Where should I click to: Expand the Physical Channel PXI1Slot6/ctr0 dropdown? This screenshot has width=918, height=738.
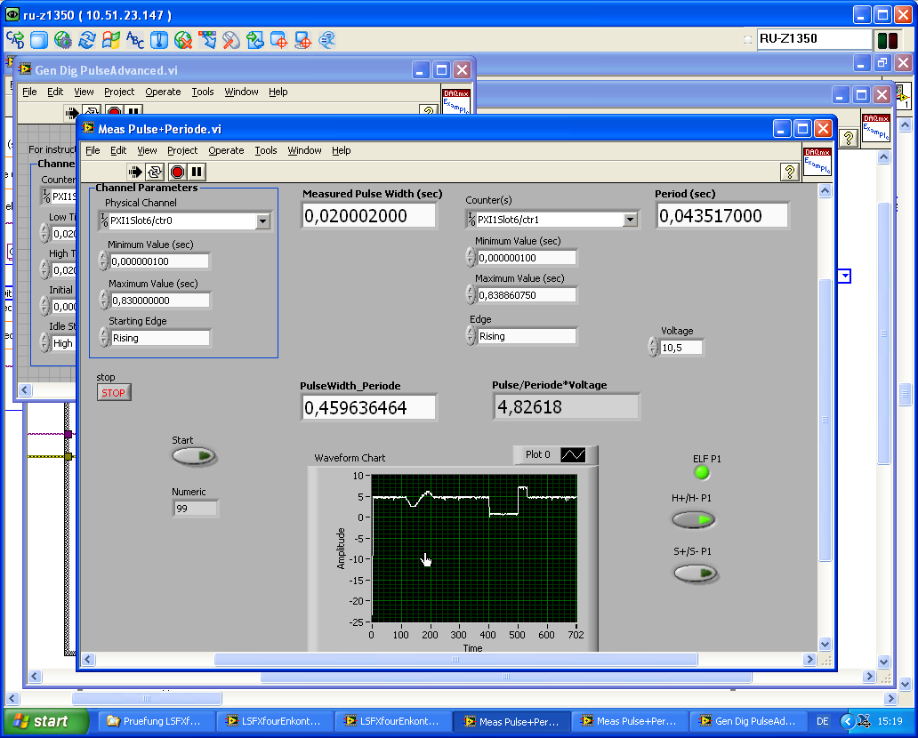tap(262, 221)
